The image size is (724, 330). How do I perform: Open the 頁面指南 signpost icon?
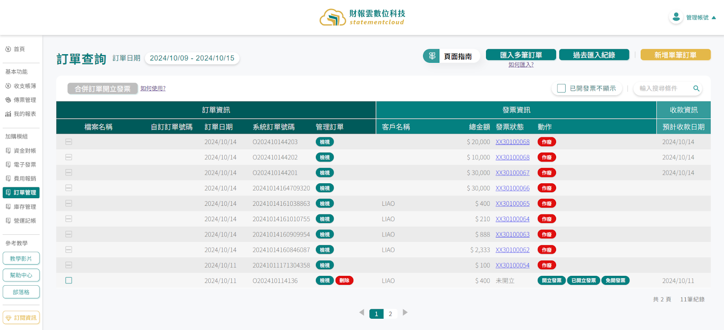tap(432, 56)
